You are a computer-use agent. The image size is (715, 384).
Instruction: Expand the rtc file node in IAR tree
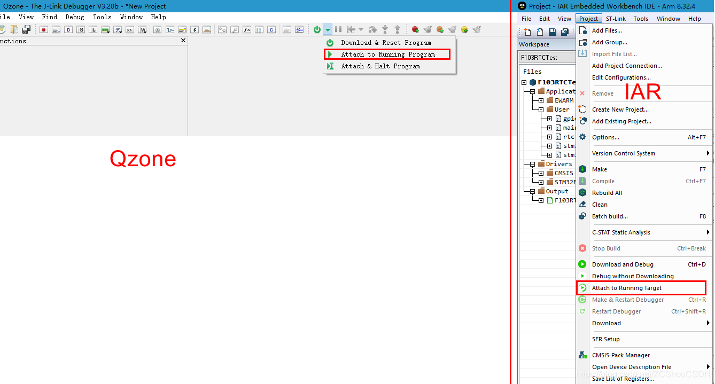549,137
